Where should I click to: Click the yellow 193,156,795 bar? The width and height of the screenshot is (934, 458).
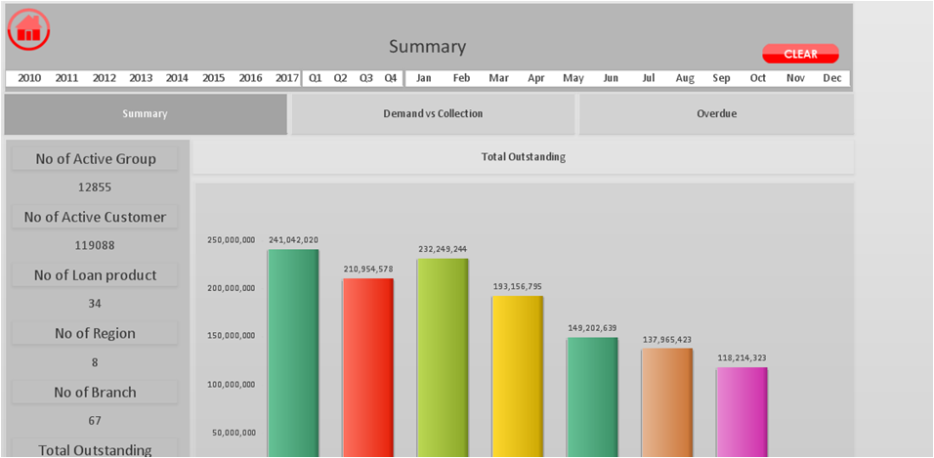pos(517,376)
